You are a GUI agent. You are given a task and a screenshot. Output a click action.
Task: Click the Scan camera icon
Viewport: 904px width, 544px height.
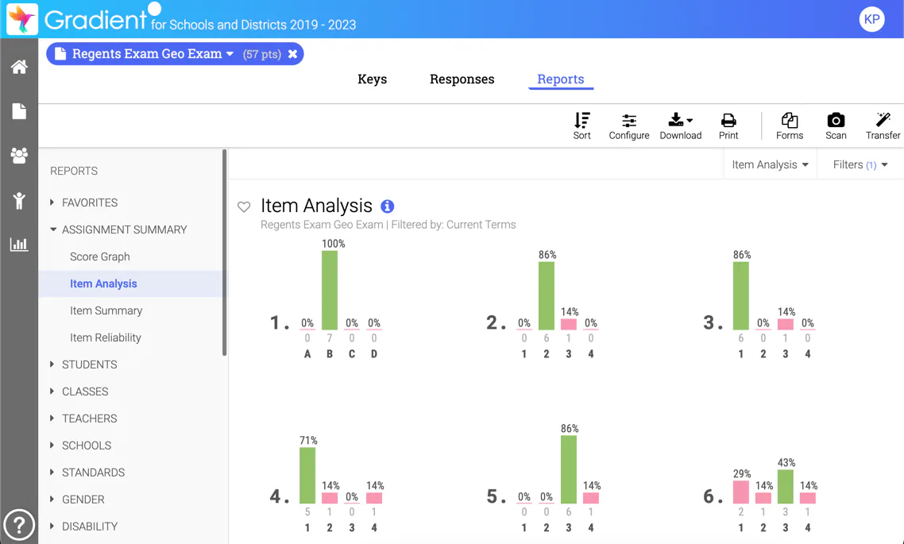click(x=836, y=126)
